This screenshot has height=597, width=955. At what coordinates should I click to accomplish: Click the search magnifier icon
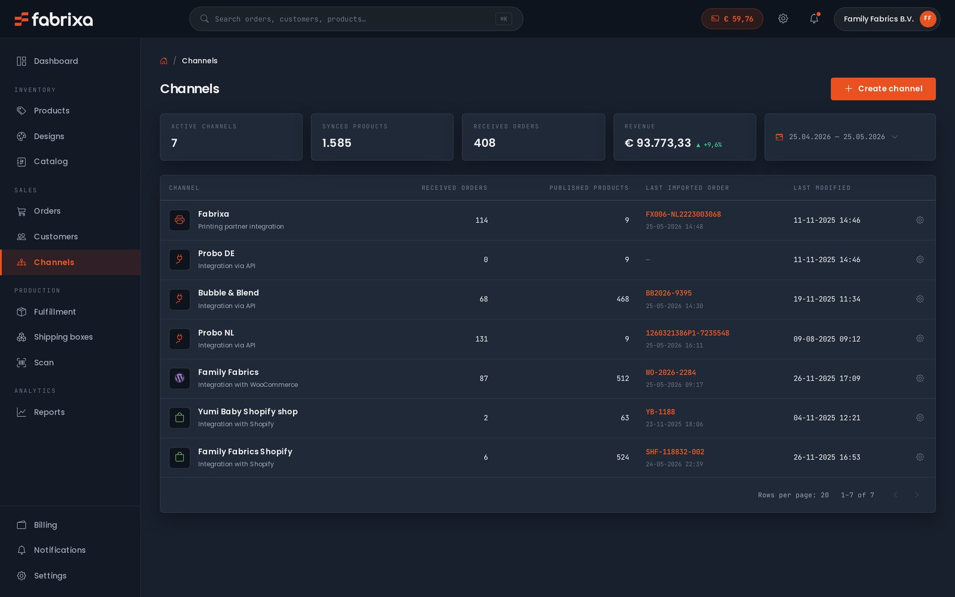(x=204, y=19)
